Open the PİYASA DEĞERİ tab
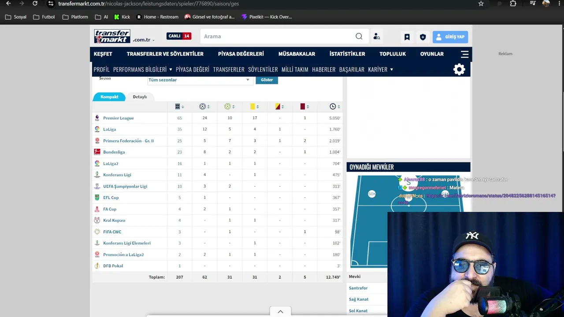Viewport: 564px width, 317px height. pos(193,70)
